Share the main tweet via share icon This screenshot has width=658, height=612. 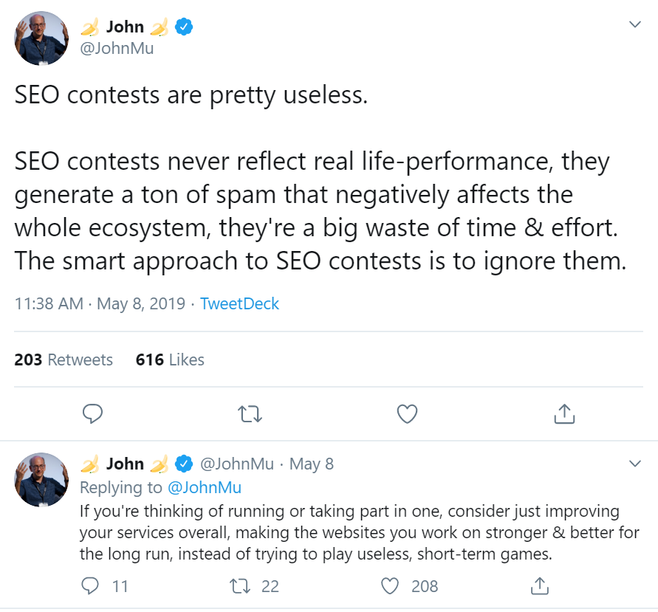(564, 414)
